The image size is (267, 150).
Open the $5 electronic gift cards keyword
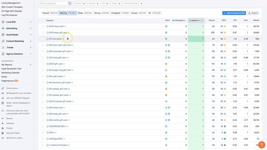[60, 82]
